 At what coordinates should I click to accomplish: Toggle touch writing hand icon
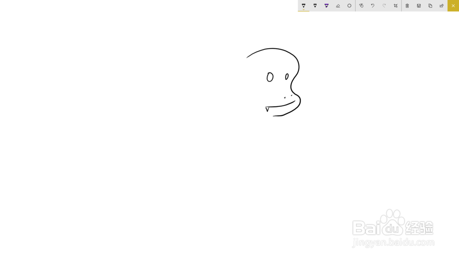click(361, 5)
